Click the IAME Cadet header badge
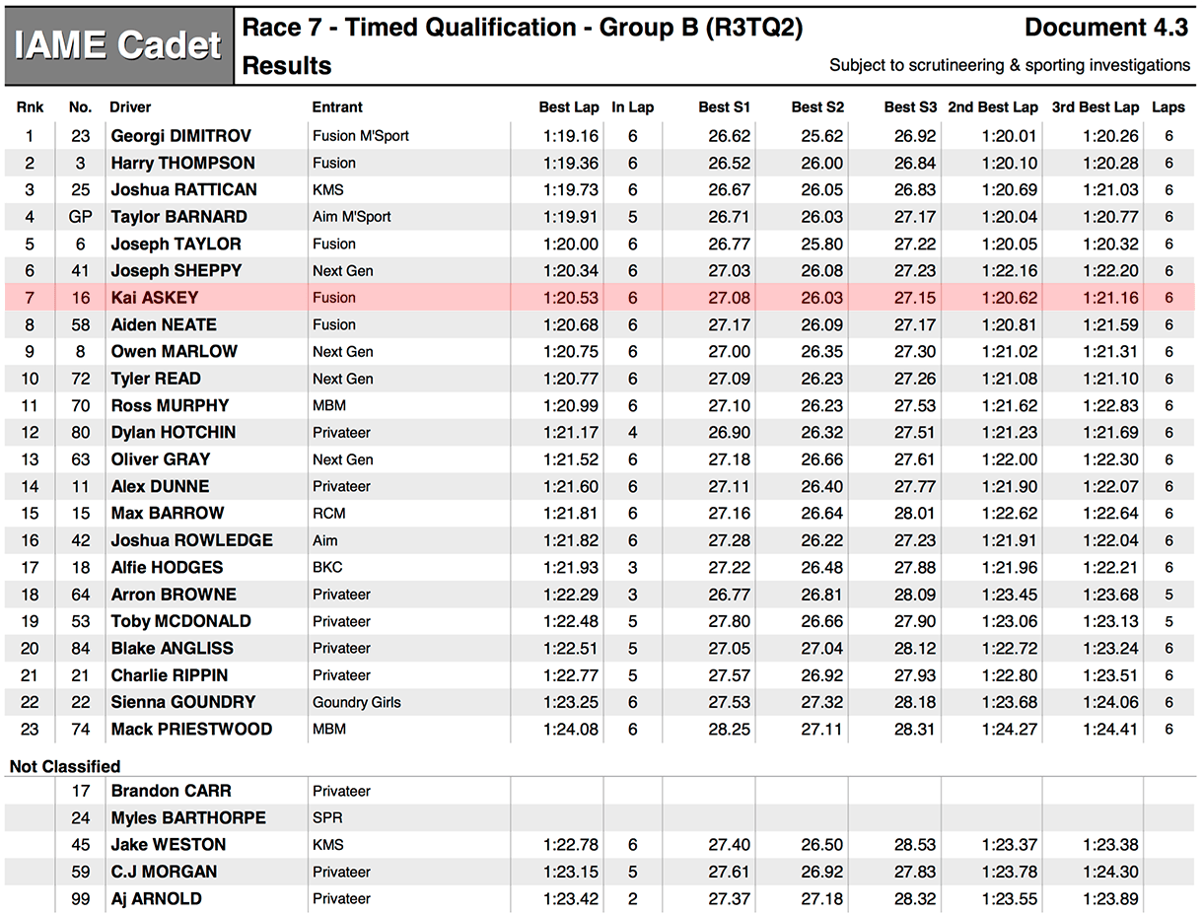Viewport: 1202px width, 914px height. click(x=118, y=45)
